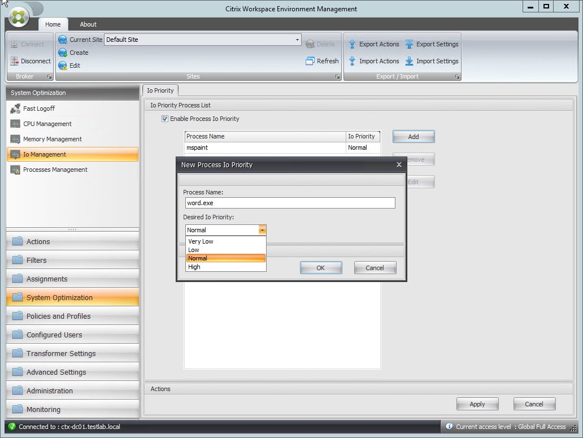Click the navigation pane splitter grip

coord(72,229)
